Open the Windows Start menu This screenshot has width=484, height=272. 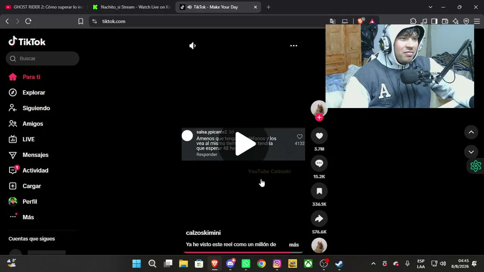click(137, 264)
